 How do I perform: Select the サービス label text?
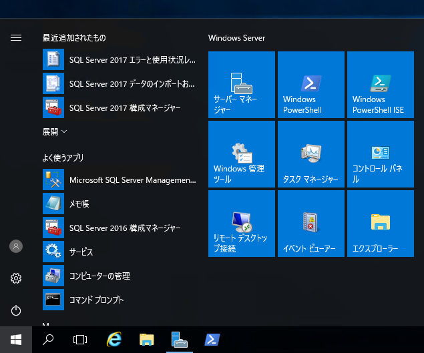pyautogui.click(x=81, y=252)
